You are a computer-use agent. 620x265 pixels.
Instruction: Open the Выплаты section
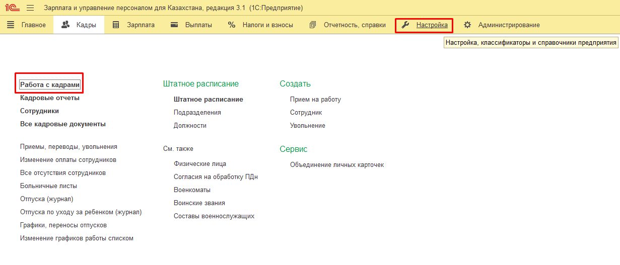(x=191, y=25)
